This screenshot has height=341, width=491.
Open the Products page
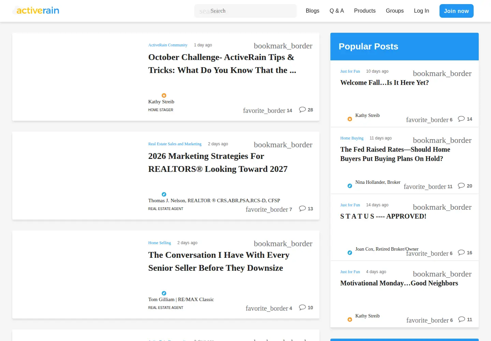365,11
